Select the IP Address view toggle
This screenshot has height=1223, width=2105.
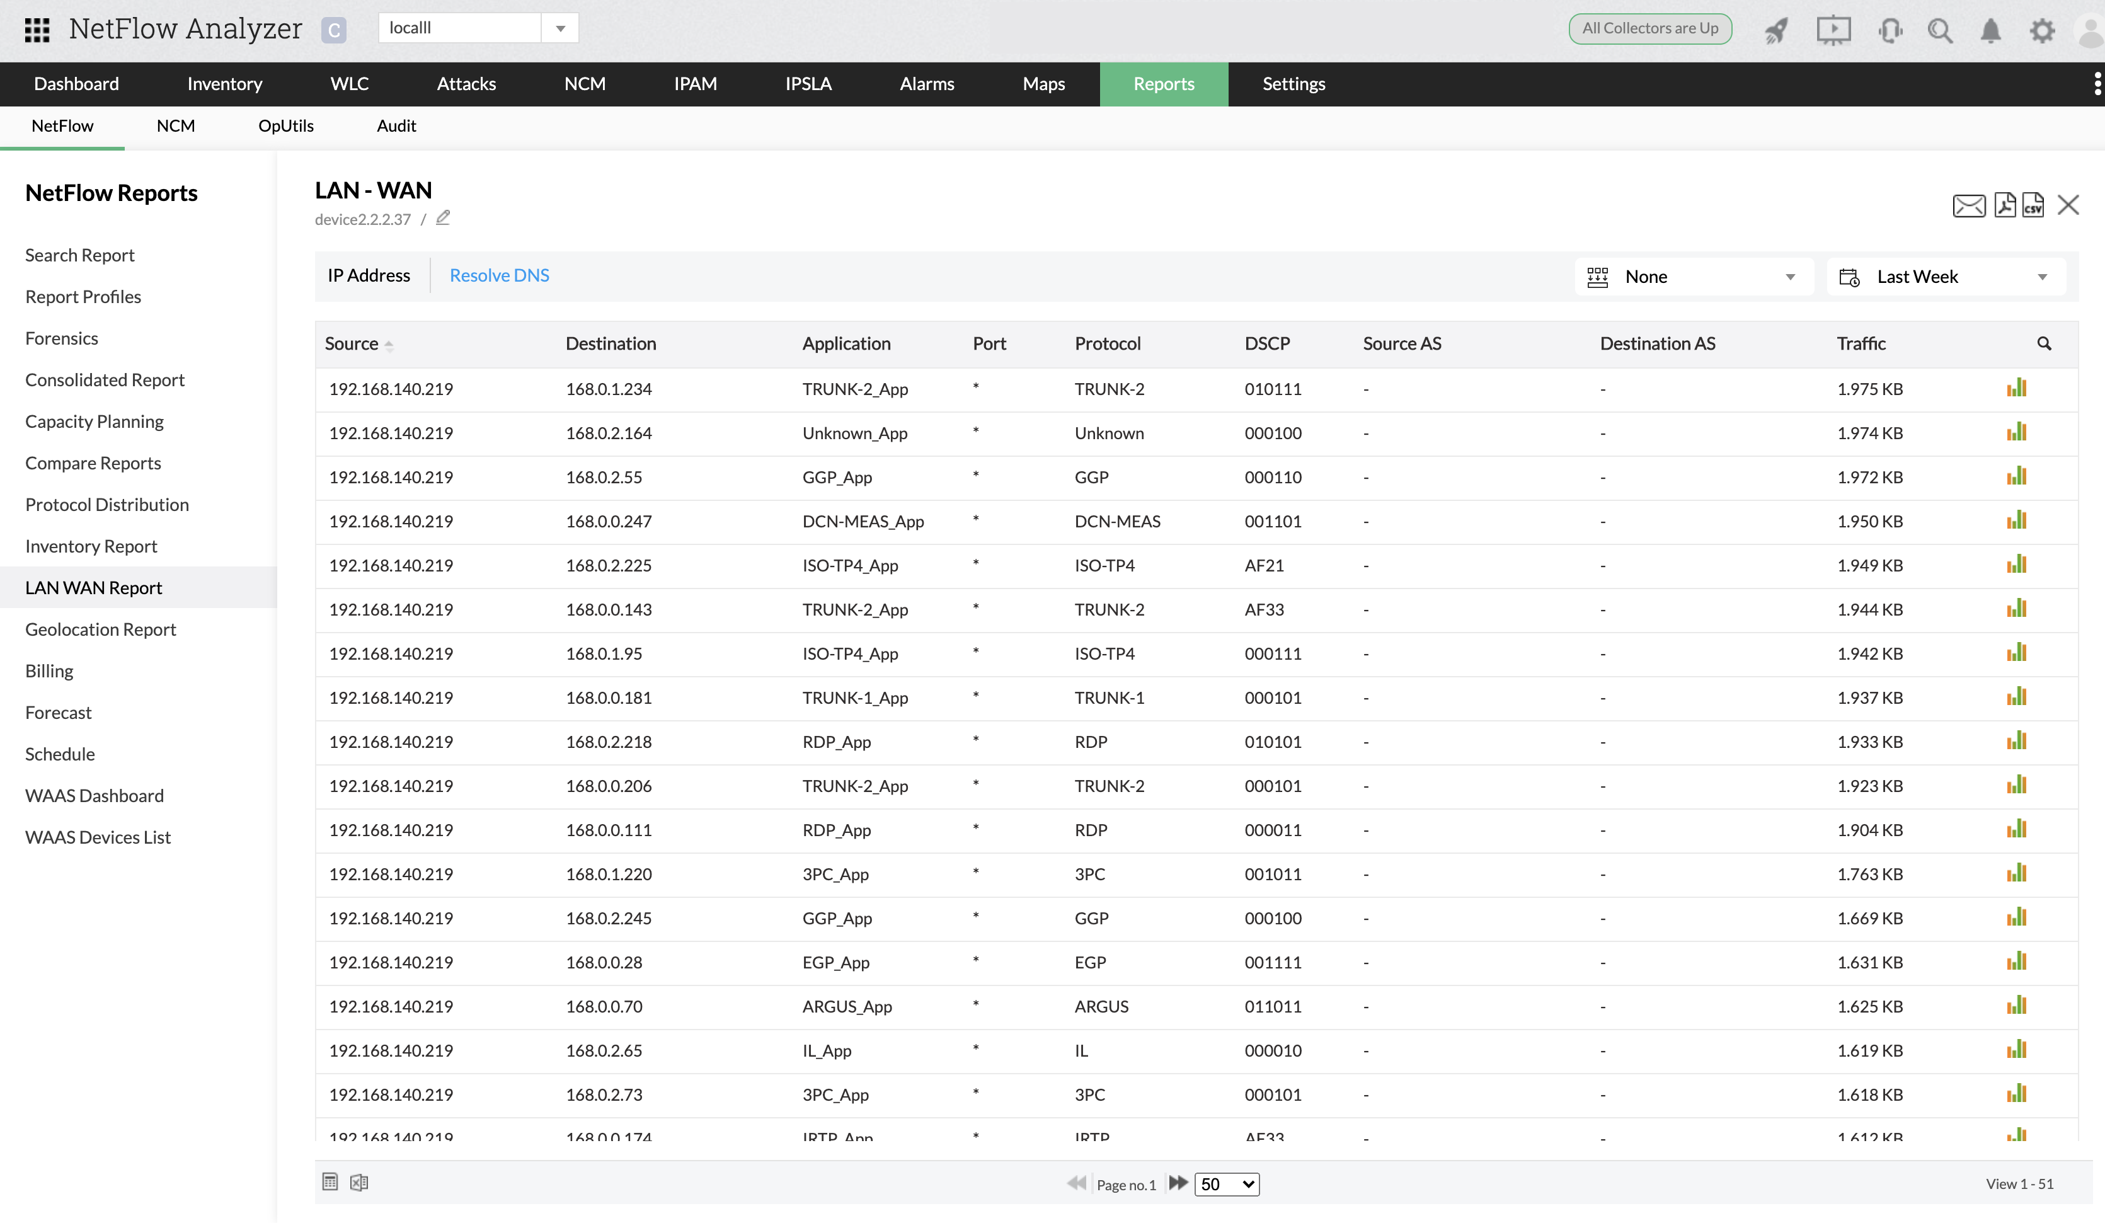(x=369, y=276)
